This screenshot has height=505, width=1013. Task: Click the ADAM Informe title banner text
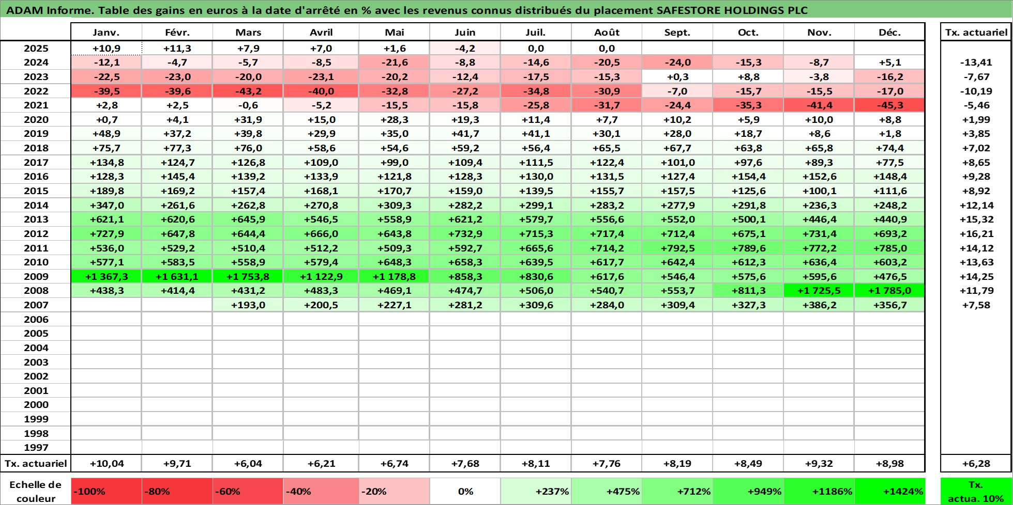407,10
